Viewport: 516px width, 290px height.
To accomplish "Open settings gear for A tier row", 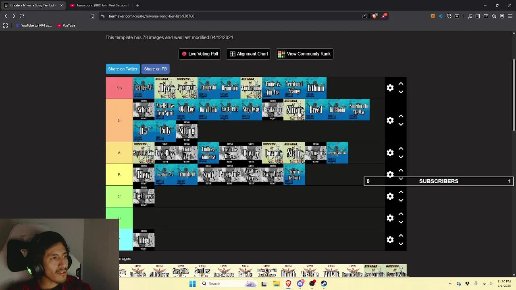I will (390, 153).
